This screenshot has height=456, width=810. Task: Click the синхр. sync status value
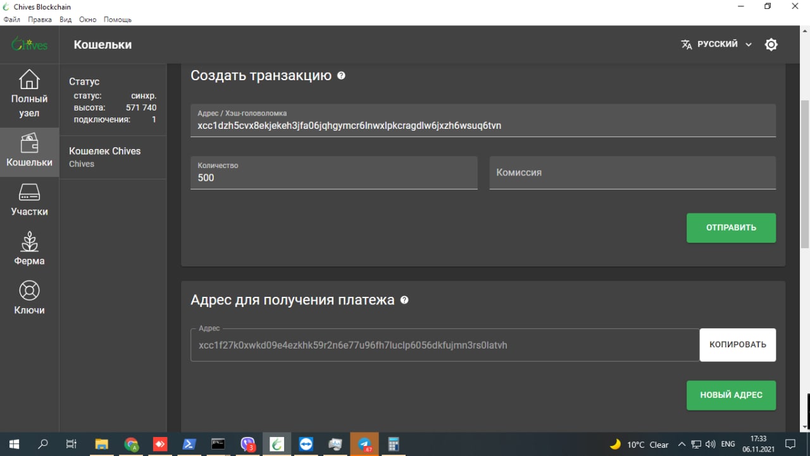[144, 96]
